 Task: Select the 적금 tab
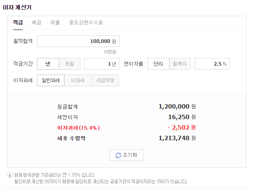(18, 22)
